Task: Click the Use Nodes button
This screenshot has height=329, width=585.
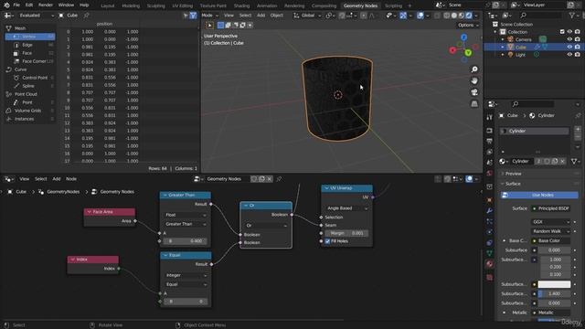Action: [x=539, y=195]
